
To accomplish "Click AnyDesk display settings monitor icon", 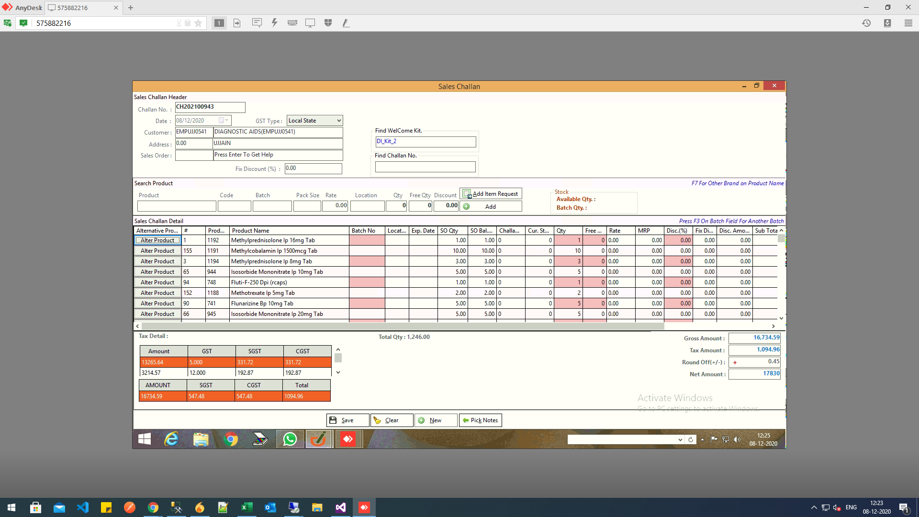I will (310, 23).
